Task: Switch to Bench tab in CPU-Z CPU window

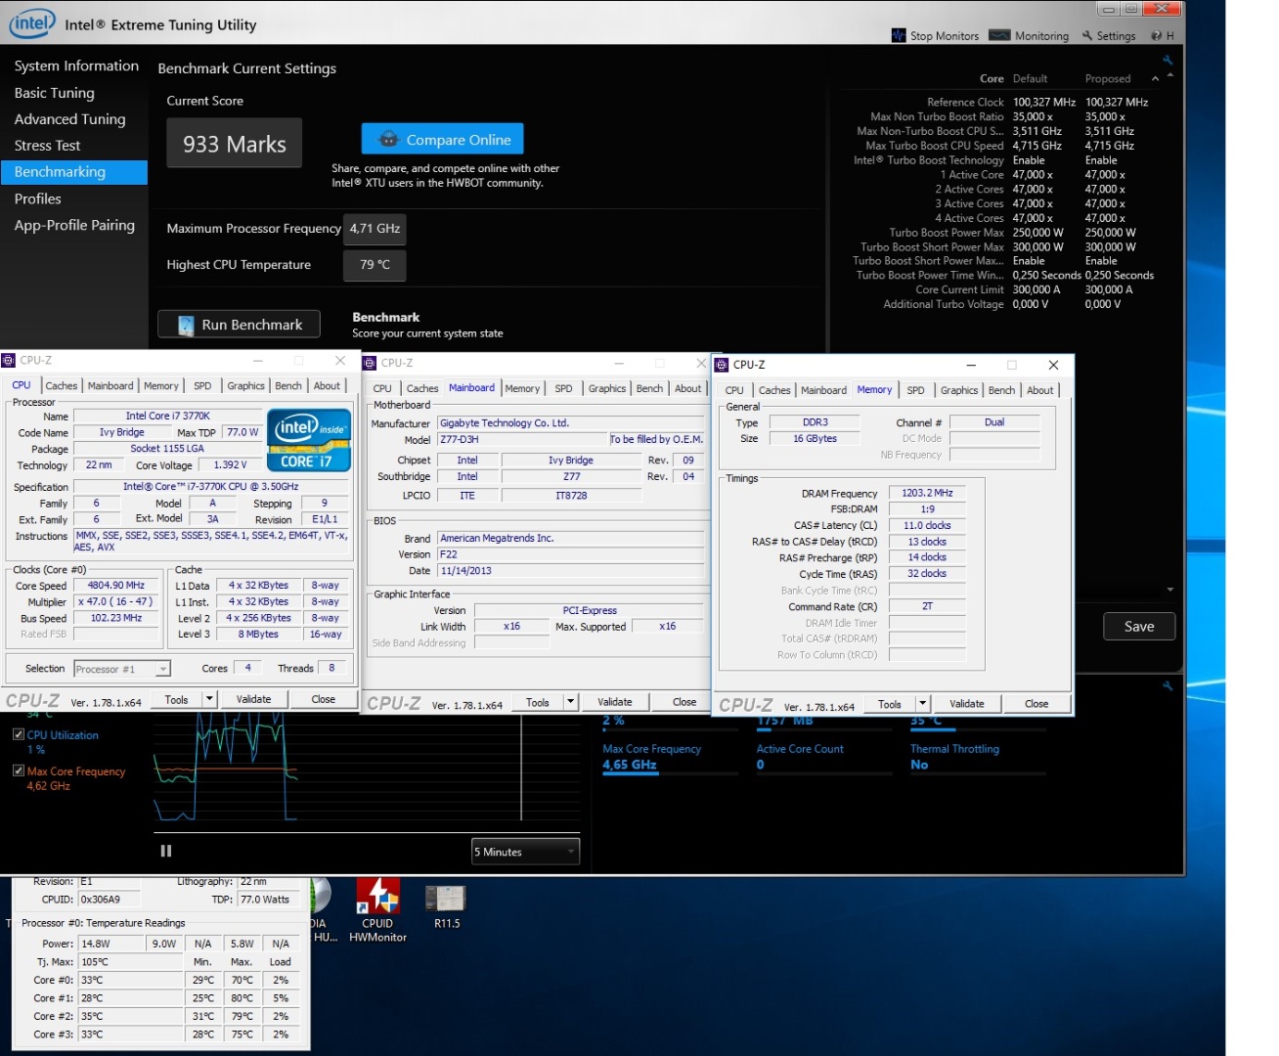Action: pyautogui.click(x=288, y=386)
